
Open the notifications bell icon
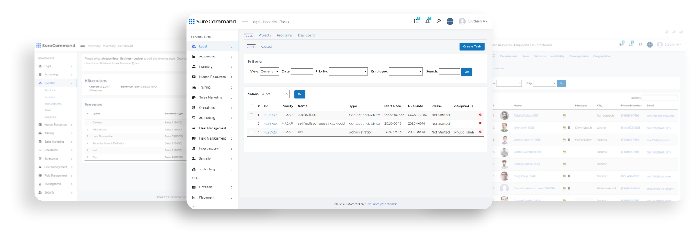tap(427, 21)
